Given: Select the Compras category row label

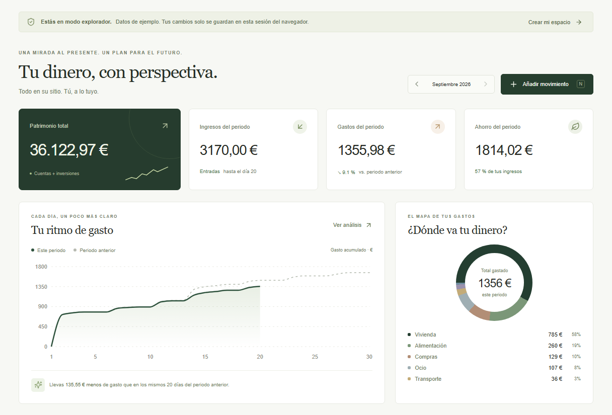Looking at the screenshot, I should click(426, 357).
